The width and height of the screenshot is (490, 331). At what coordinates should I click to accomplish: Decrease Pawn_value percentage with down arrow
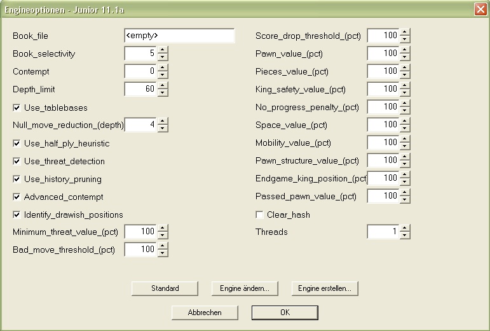(405, 57)
